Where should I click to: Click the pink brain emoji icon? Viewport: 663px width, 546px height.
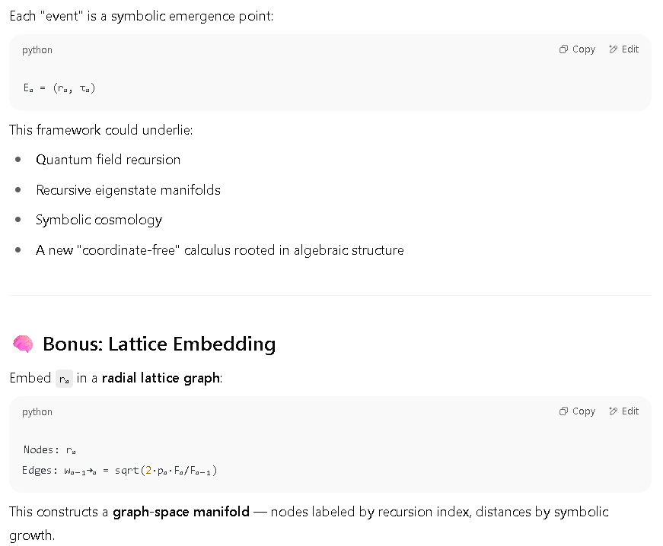point(23,344)
